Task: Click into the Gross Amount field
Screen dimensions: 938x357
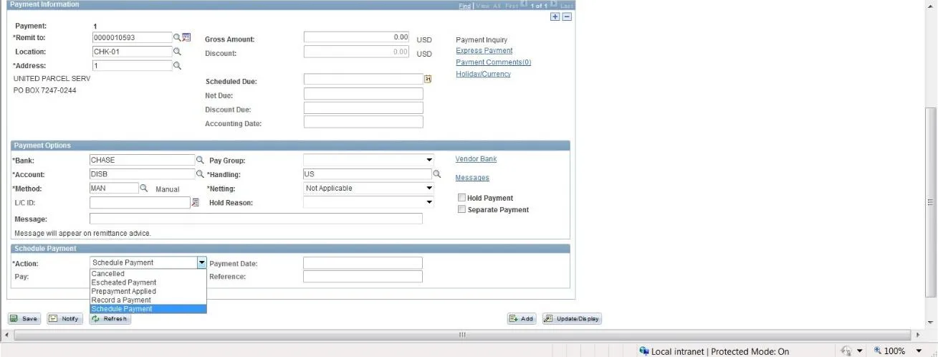Action: click(357, 37)
